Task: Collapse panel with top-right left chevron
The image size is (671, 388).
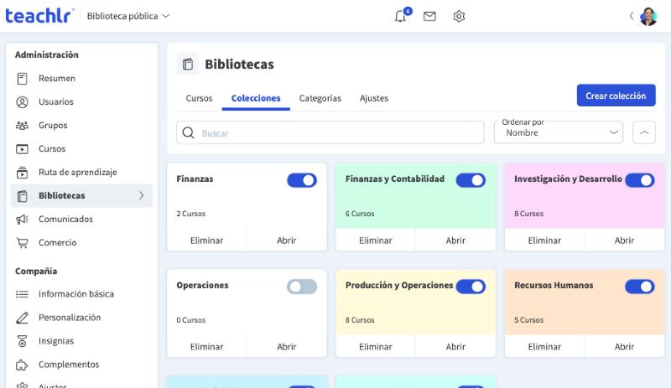Action: [632, 16]
